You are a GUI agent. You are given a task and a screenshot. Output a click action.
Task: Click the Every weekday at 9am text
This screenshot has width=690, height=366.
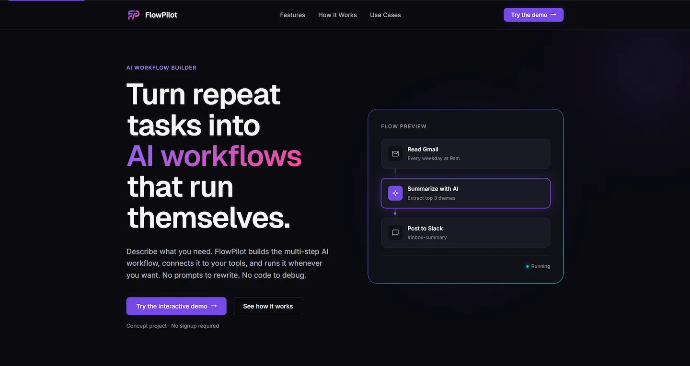click(433, 159)
